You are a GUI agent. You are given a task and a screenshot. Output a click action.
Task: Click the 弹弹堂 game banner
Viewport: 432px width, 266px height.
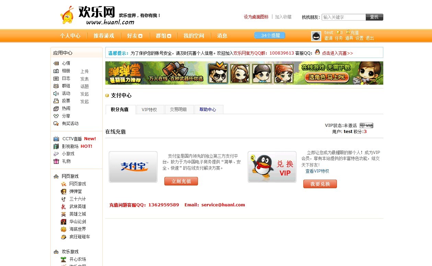244,73
